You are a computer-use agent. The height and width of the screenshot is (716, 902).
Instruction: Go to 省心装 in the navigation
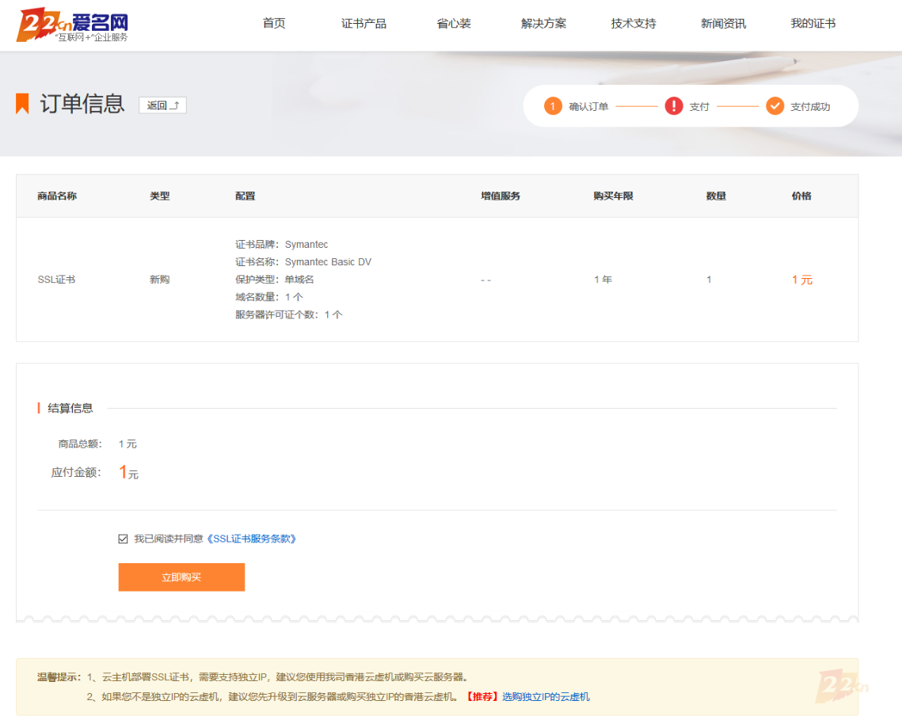[454, 24]
